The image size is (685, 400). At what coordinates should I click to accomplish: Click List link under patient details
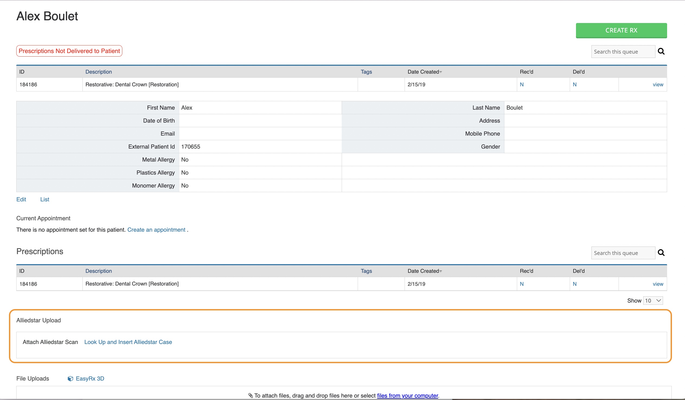pyautogui.click(x=44, y=199)
